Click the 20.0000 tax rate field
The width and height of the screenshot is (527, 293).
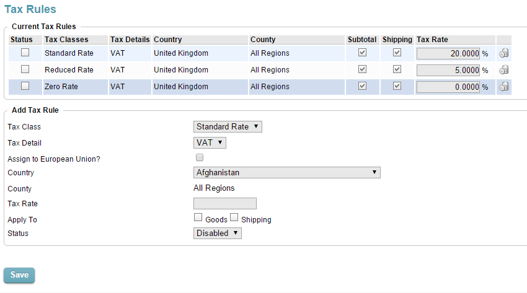pos(448,54)
